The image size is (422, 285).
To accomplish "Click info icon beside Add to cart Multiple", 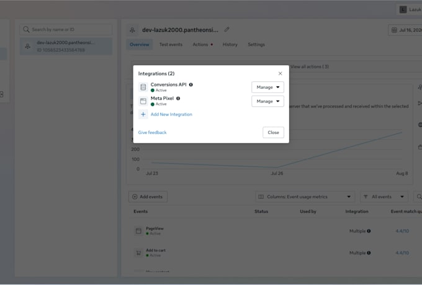I will click(x=369, y=253).
